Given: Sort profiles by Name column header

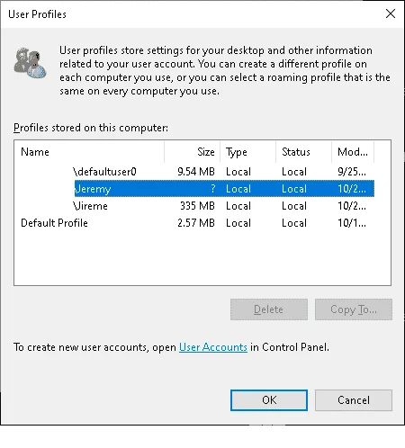Looking at the screenshot, I should coord(89,152).
